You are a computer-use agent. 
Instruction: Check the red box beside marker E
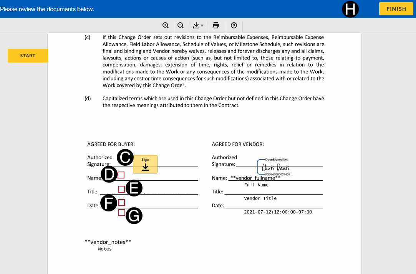(121, 189)
